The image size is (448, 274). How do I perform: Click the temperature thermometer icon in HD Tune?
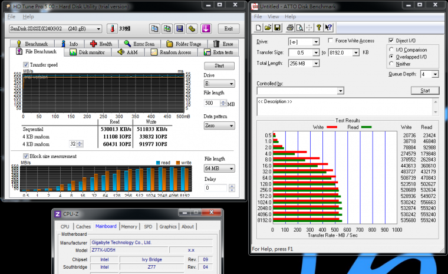pos(113,29)
